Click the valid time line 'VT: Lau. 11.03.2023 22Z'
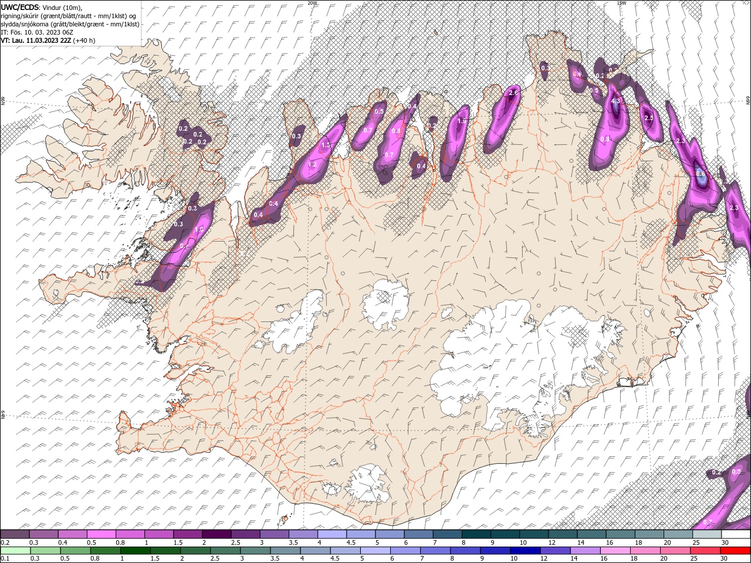This screenshot has width=751, height=563. (x=36, y=40)
